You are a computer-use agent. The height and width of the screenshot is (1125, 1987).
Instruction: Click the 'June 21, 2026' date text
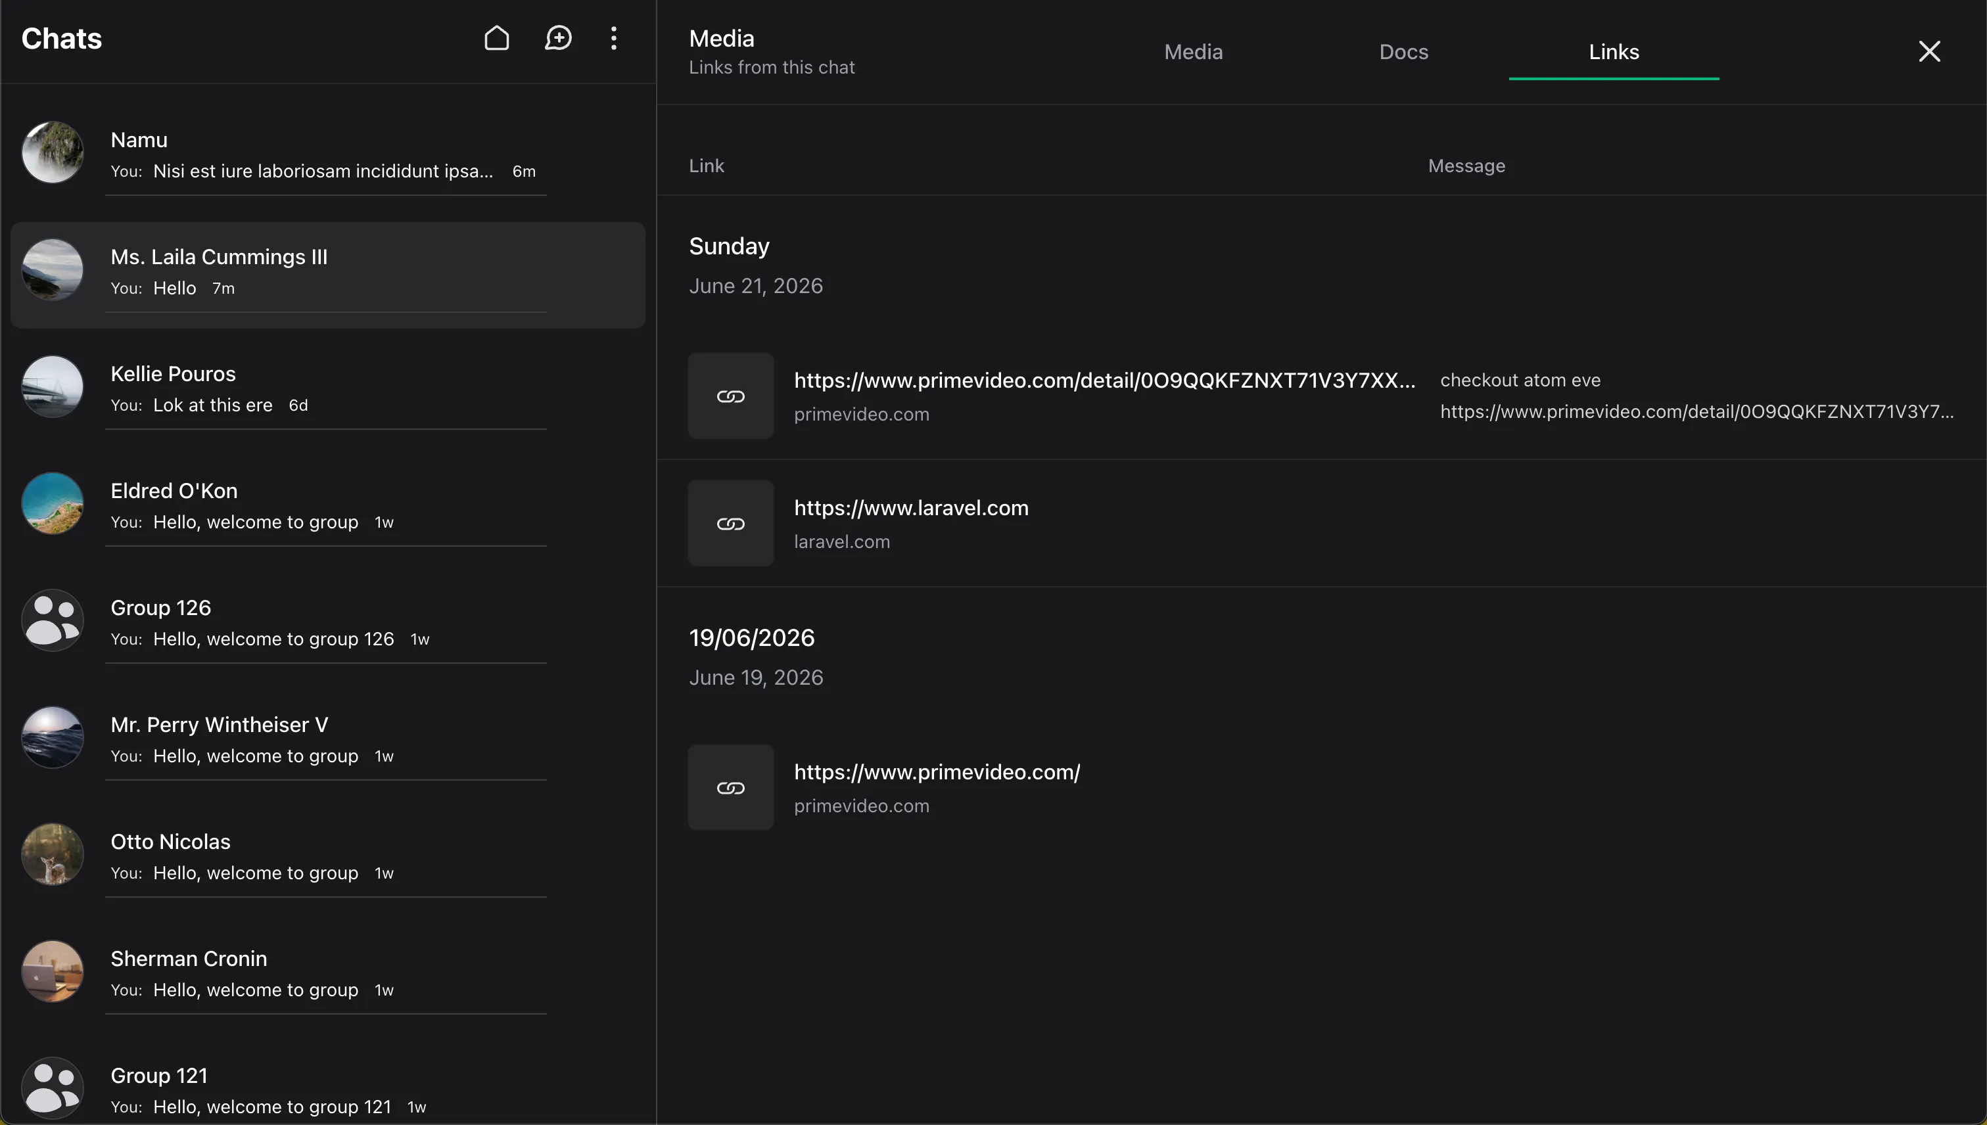[x=756, y=286]
